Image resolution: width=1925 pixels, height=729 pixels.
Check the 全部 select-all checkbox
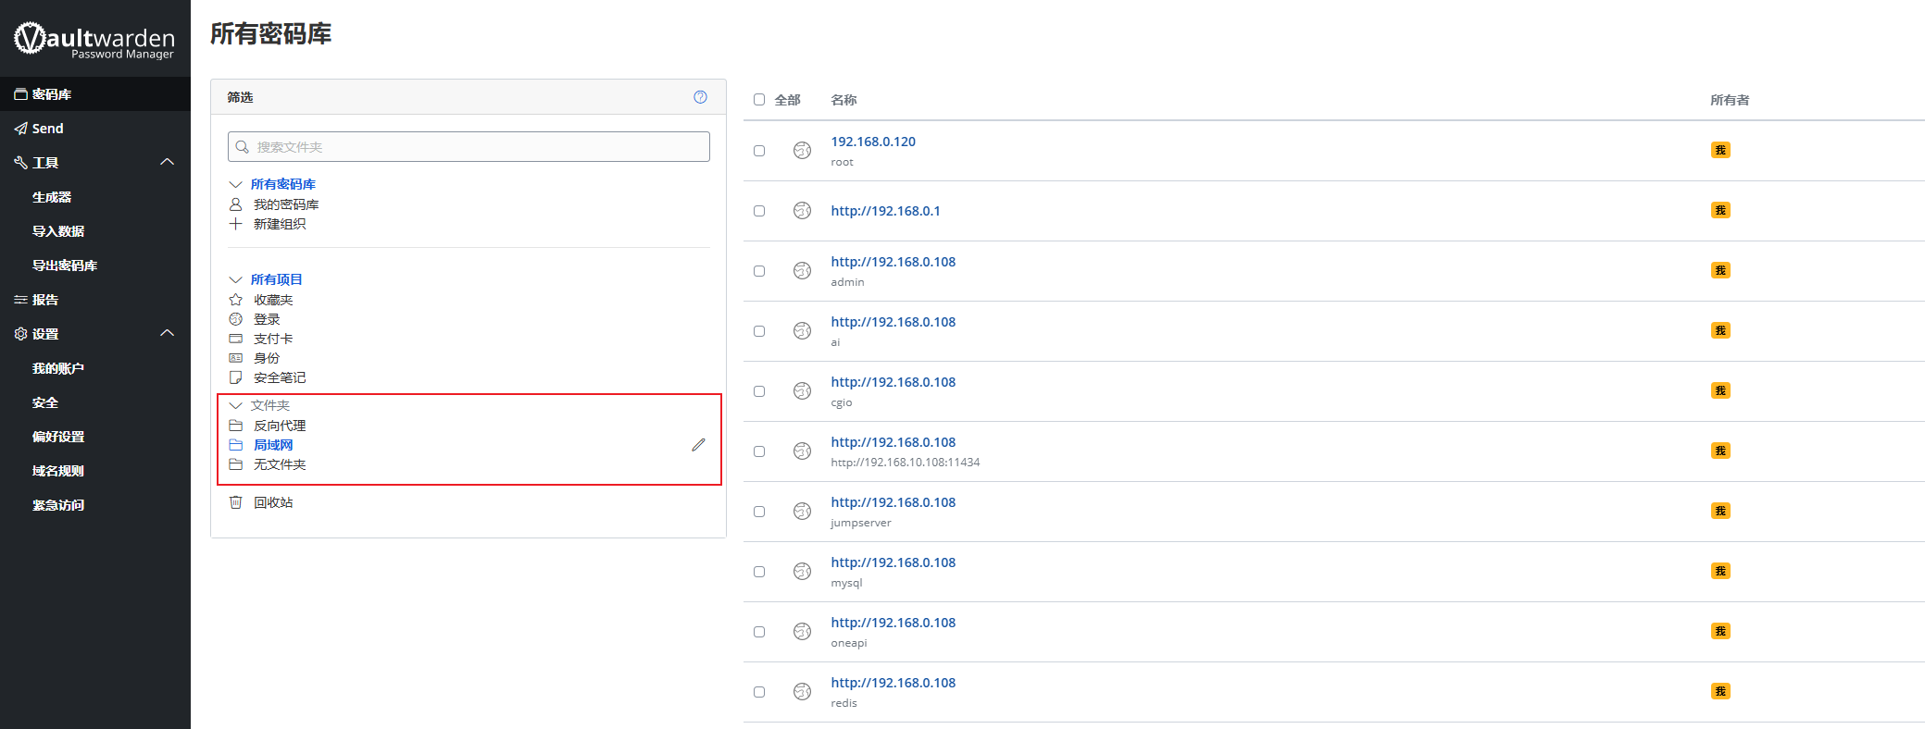(x=759, y=100)
